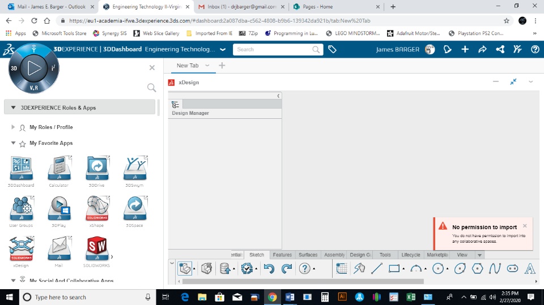The width and height of the screenshot is (544, 305).
Task: Click the undo arrow in xDesign toolbar
Action: pyautogui.click(x=269, y=269)
